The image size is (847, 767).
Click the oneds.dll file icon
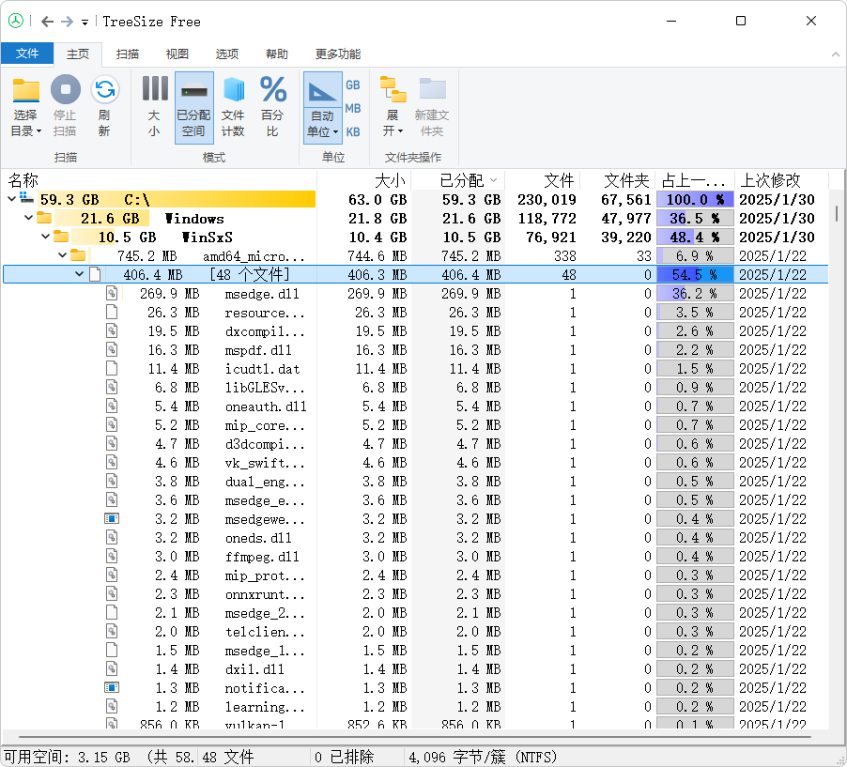click(x=112, y=537)
